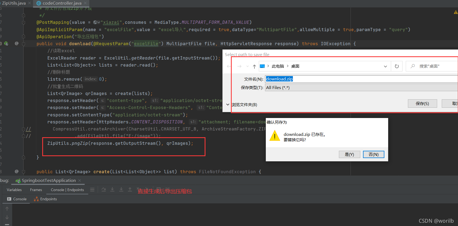The image size is (458, 226).
Task: Go back in the save file dialog
Action: tap(229, 66)
